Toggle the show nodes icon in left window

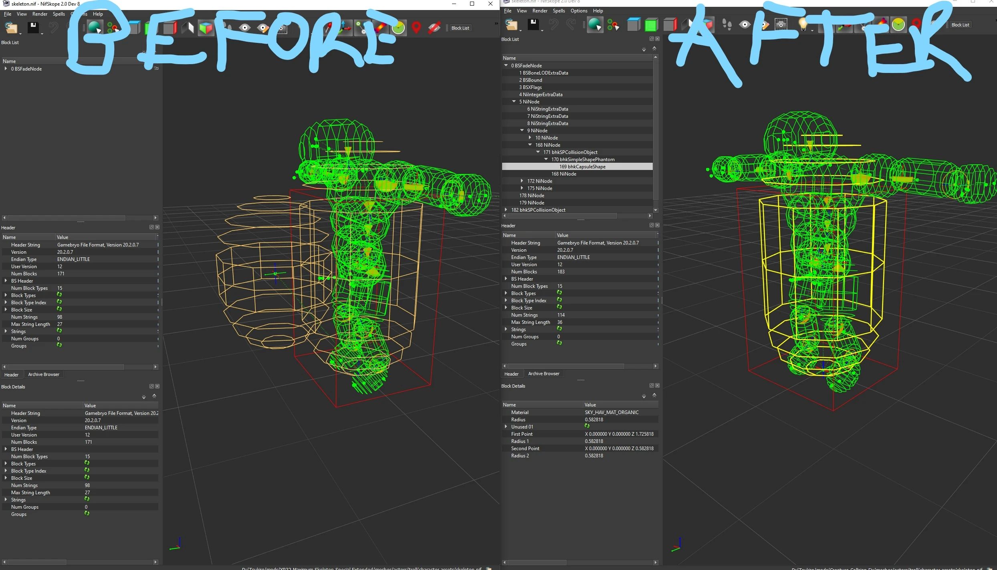[x=362, y=28]
